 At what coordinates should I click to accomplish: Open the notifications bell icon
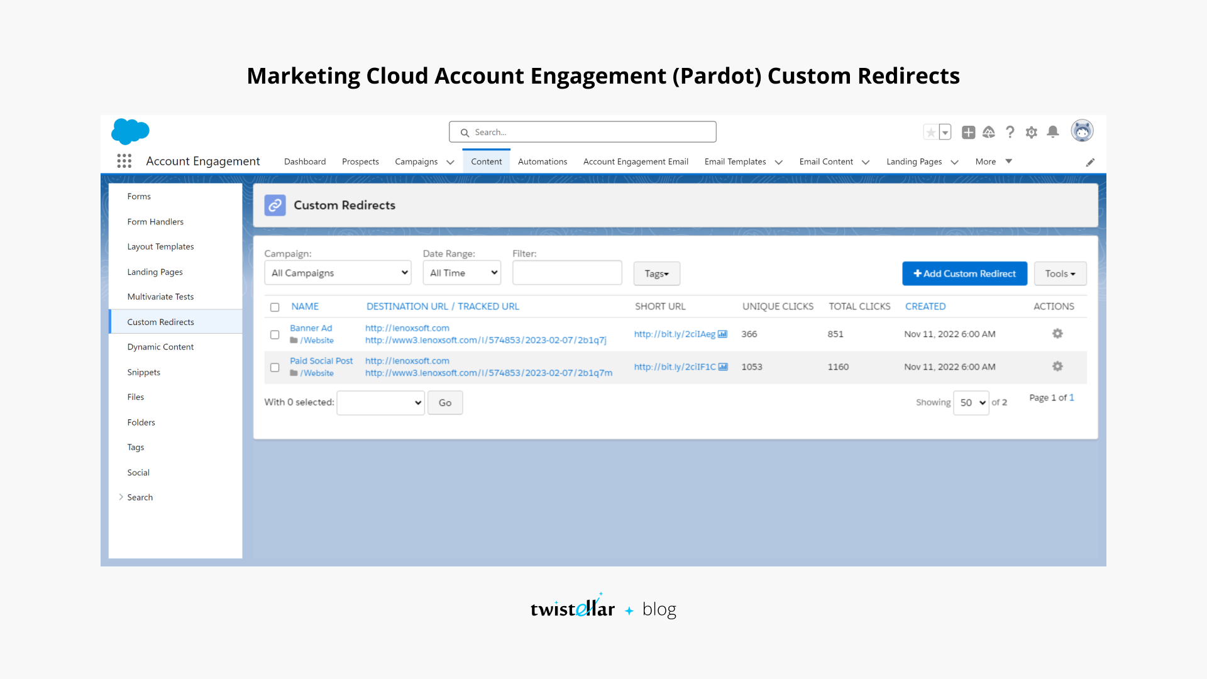pos(1053,132)
